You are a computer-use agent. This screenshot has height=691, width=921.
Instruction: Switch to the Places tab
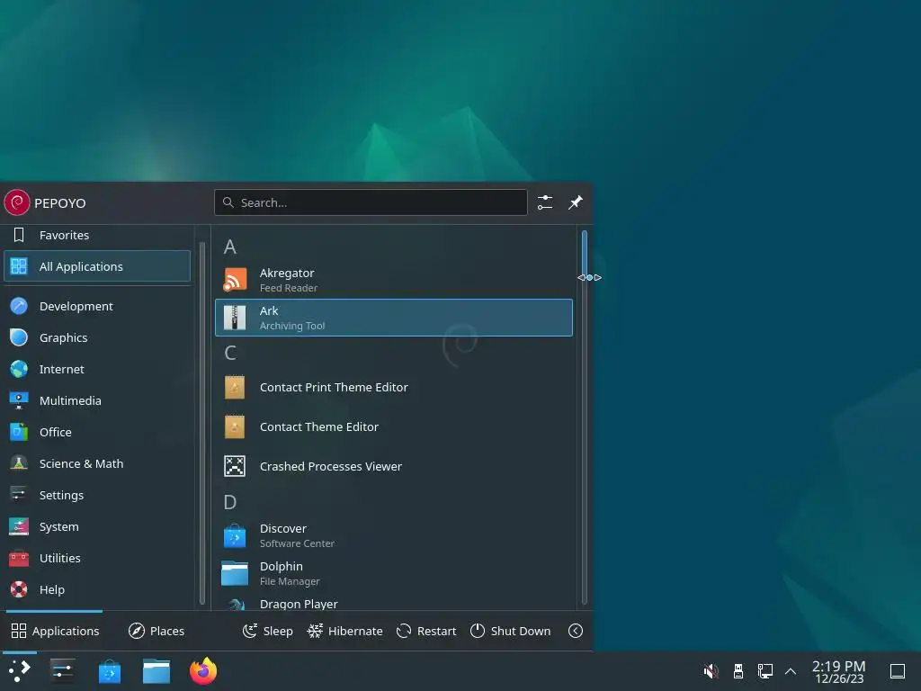(156, 631)
